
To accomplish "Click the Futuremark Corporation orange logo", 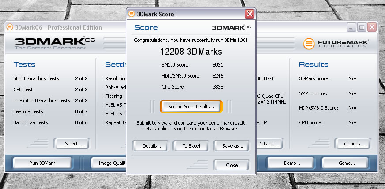I will [309, 44].
